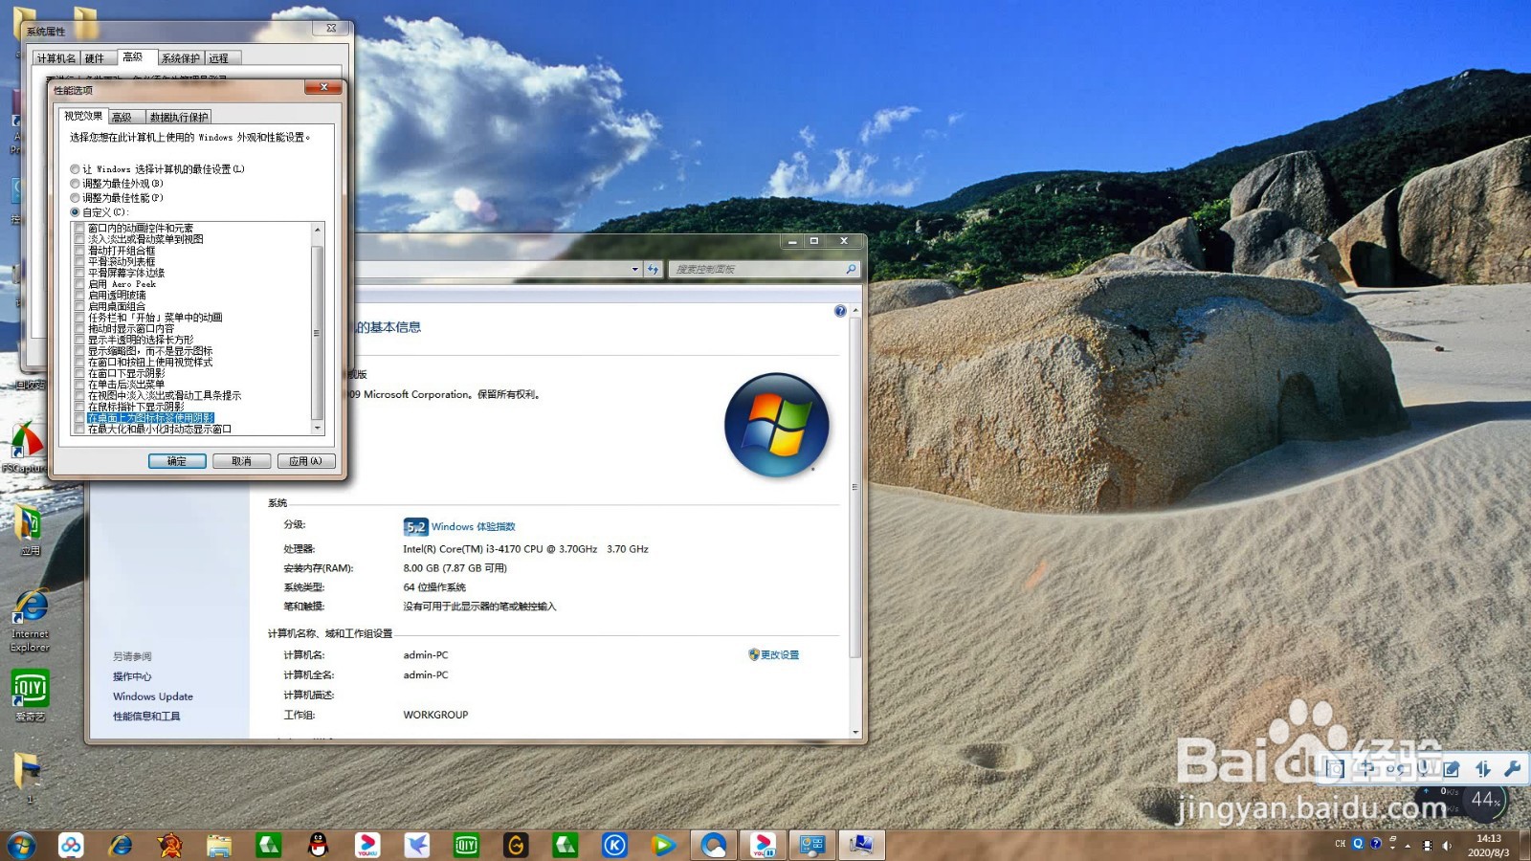Open address bar dropdown in control panel window
Screen dimensions: 1531x861
tap(634, 270)
